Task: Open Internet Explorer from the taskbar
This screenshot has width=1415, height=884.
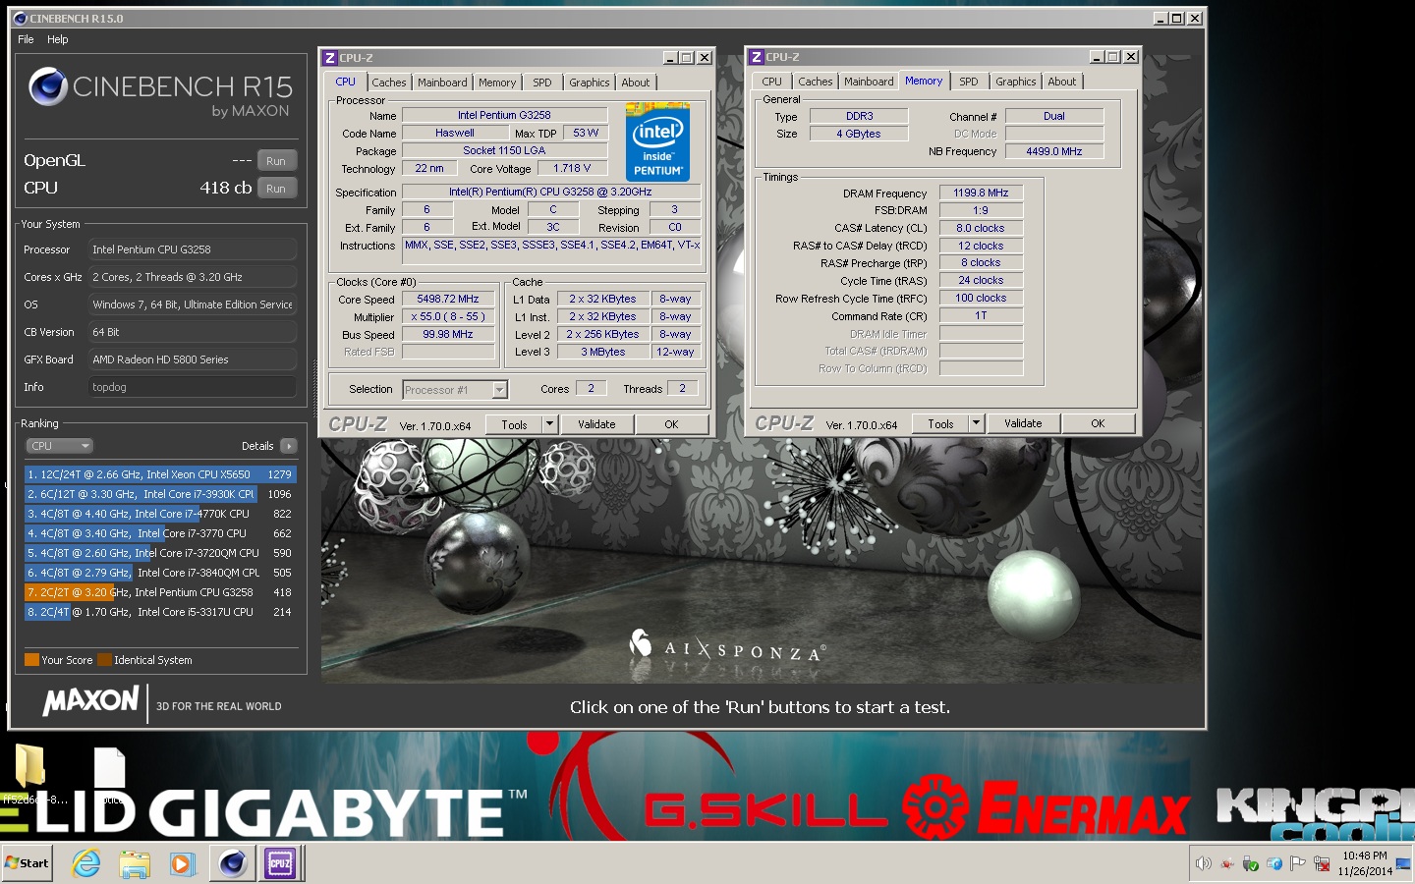Action: (x=86, y=863)
